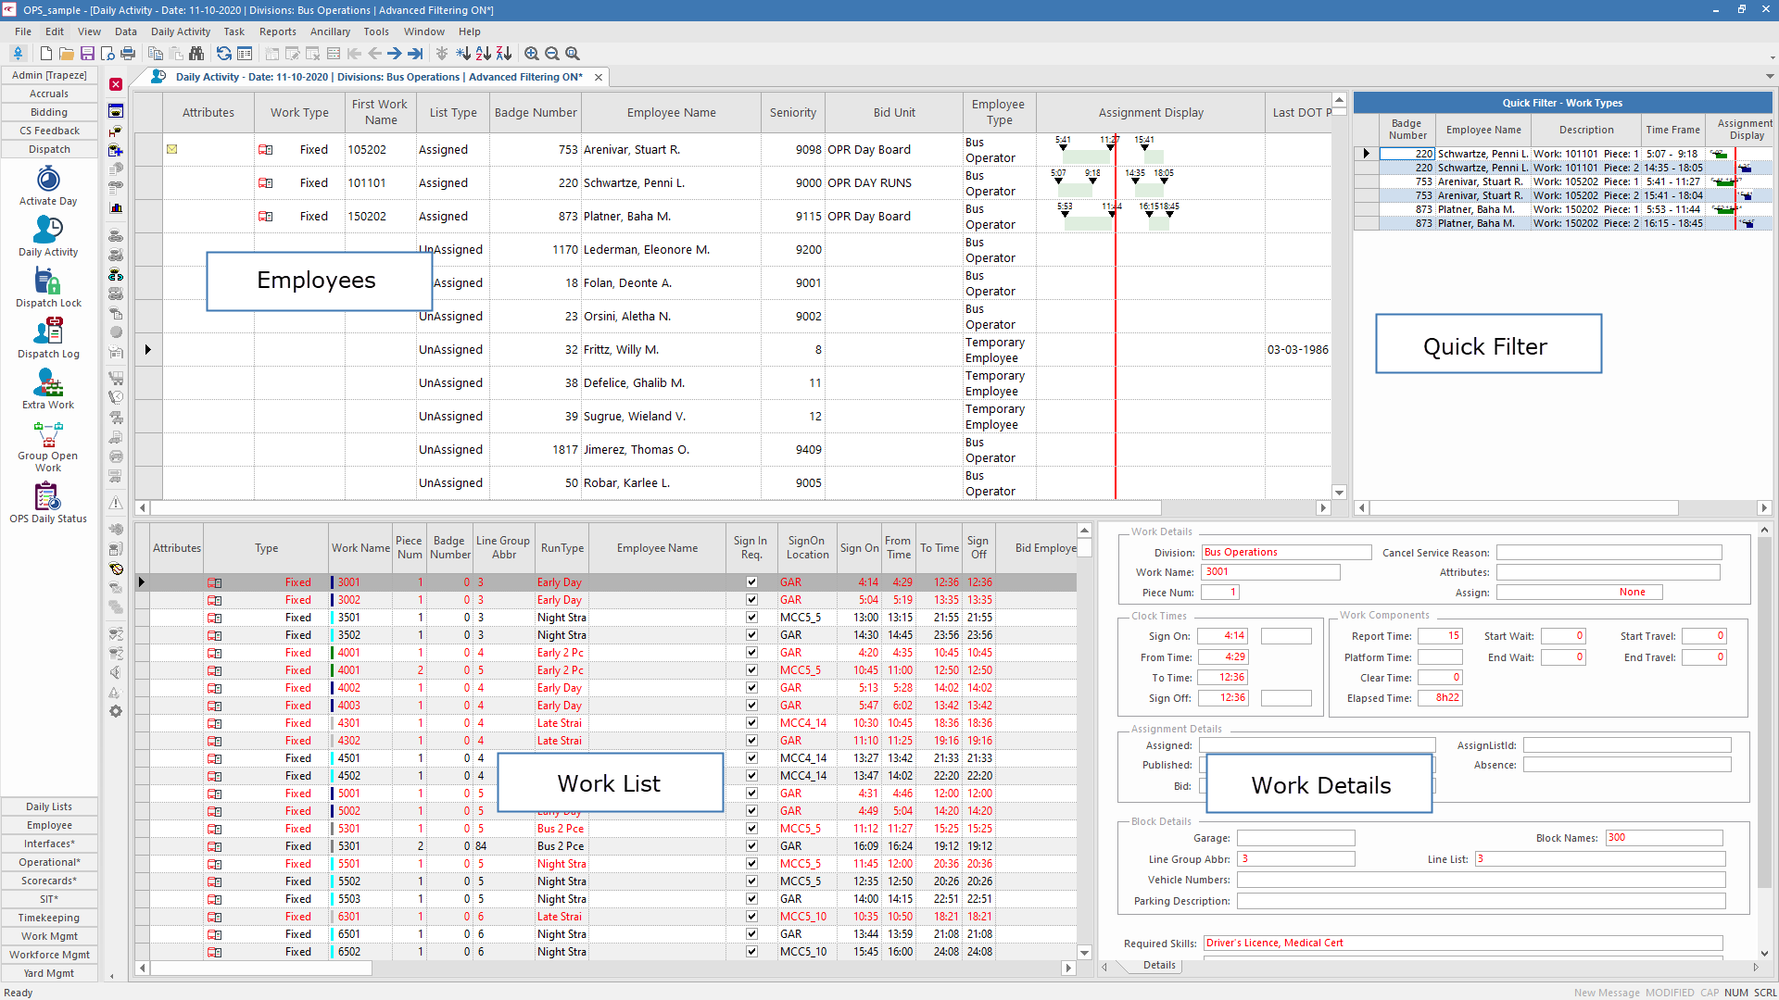Image resolution: width=1779 pixels, height=1000 pixels.
Task: Click the Refresh toolbar icon
Action: [224, 54]
